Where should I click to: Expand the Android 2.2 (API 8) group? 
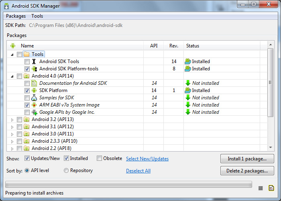click(x=12, y=149)
